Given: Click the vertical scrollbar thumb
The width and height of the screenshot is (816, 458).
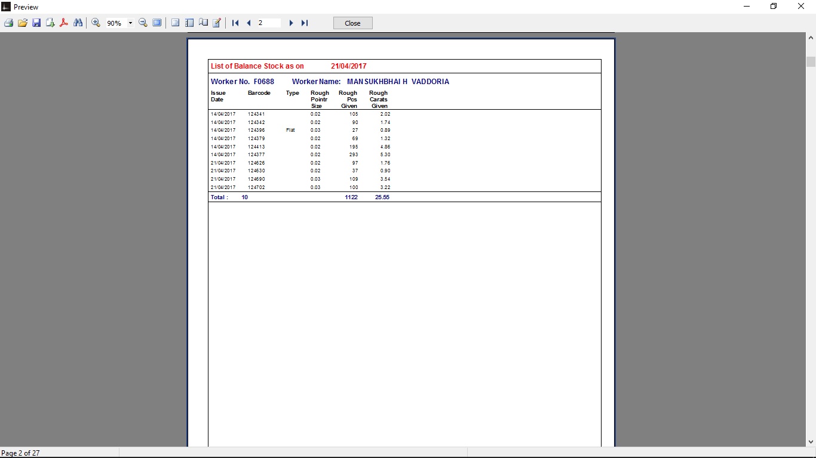Looking at the screenshot, I should pyautogui.click(x=811, y=61).
